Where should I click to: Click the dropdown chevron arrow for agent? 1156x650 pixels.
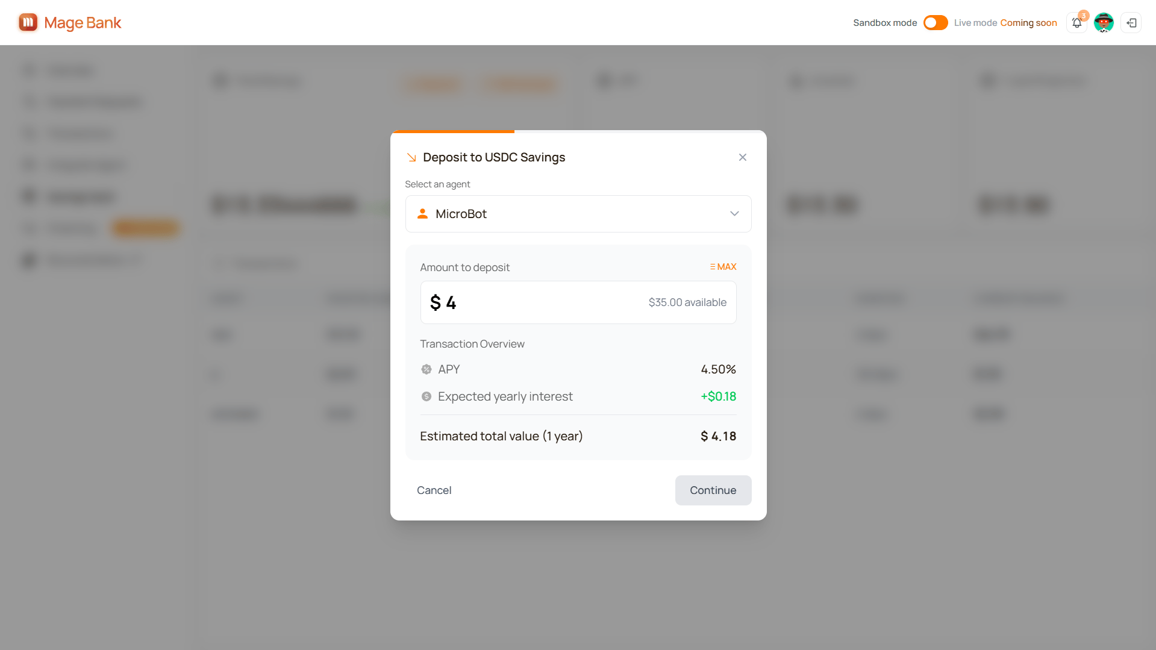734,214
